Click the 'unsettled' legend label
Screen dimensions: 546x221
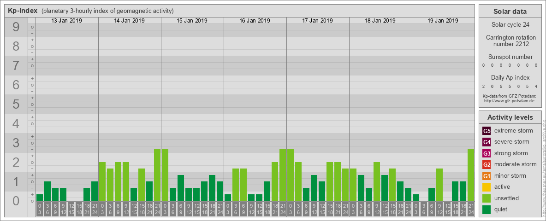507,198
